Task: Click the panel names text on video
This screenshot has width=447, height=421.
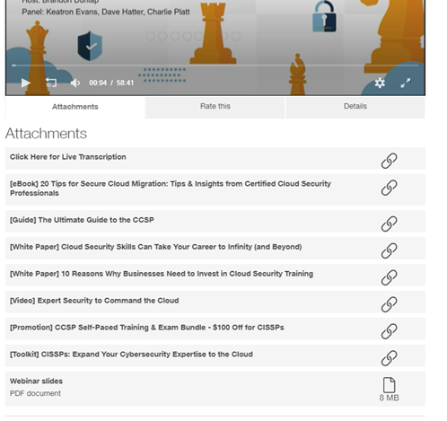Action: tap(106, 12)
